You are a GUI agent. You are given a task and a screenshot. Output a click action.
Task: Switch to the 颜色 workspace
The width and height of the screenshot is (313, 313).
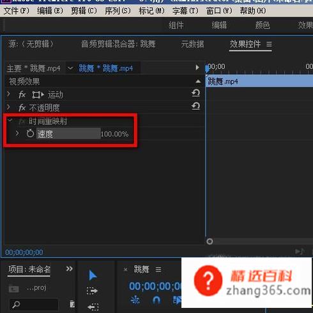coord(263,26)
